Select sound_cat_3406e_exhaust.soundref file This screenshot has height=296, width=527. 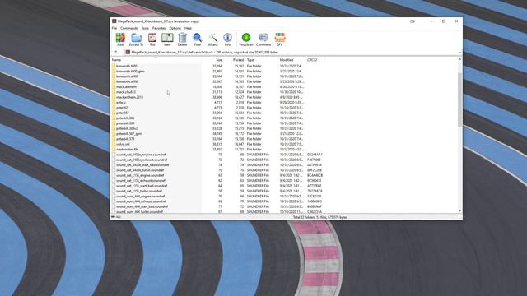pos(142,160)
